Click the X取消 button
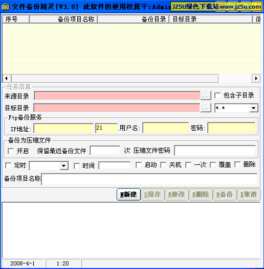The height and width of the screenshot is (269, 264). pos(249,194)
